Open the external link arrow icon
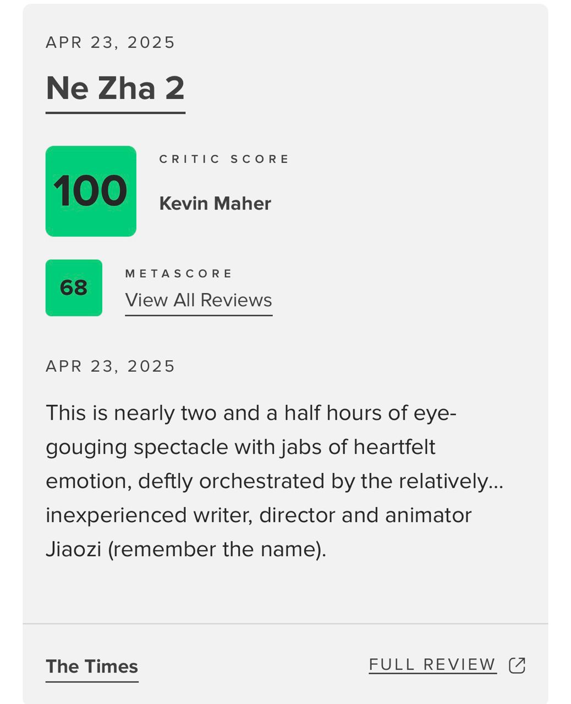Screen dimensions: 571x704 pos(517,665)
